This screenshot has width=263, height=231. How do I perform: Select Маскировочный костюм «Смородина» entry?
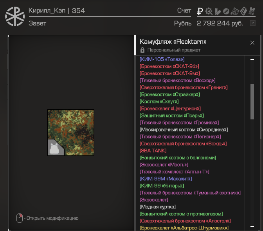click(x=184, y=130)
